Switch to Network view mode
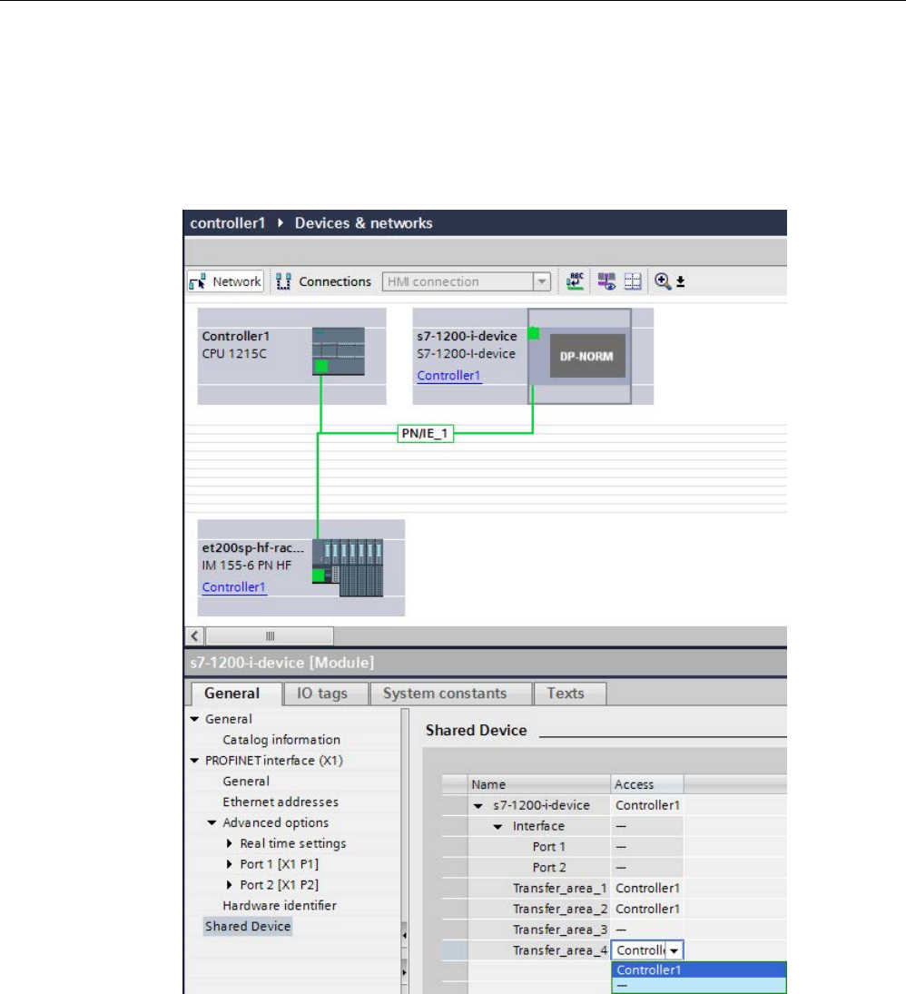 (x=225, y=281)
